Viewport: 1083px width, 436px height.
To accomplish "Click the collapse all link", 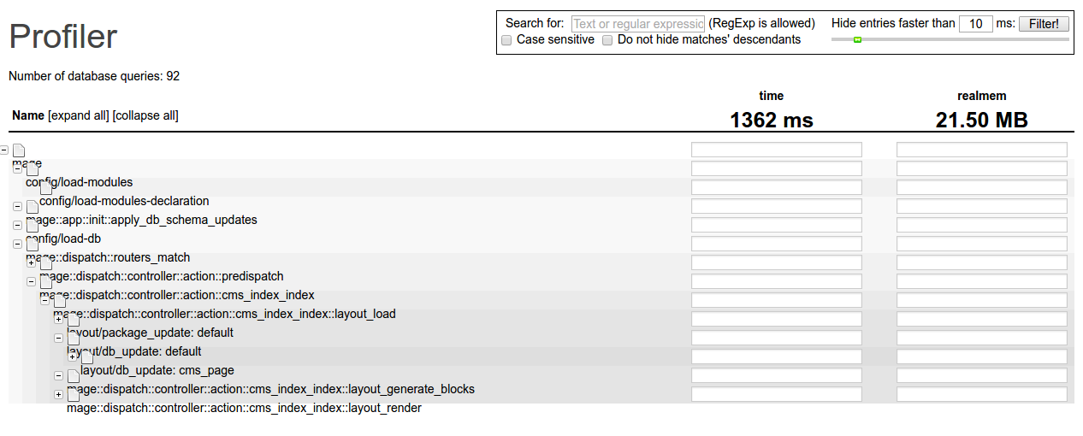I will [x=145, y=115].
